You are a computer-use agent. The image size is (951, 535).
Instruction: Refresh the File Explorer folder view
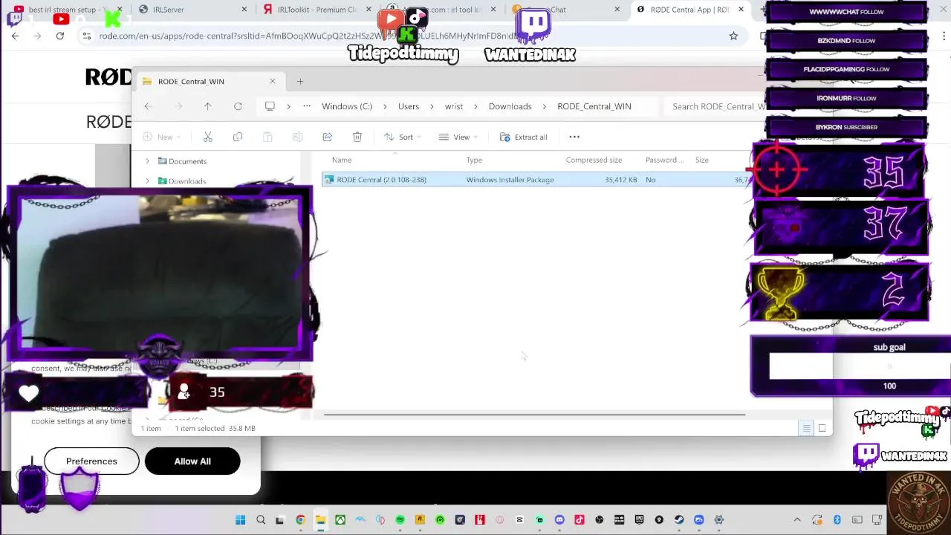(238, 106)
